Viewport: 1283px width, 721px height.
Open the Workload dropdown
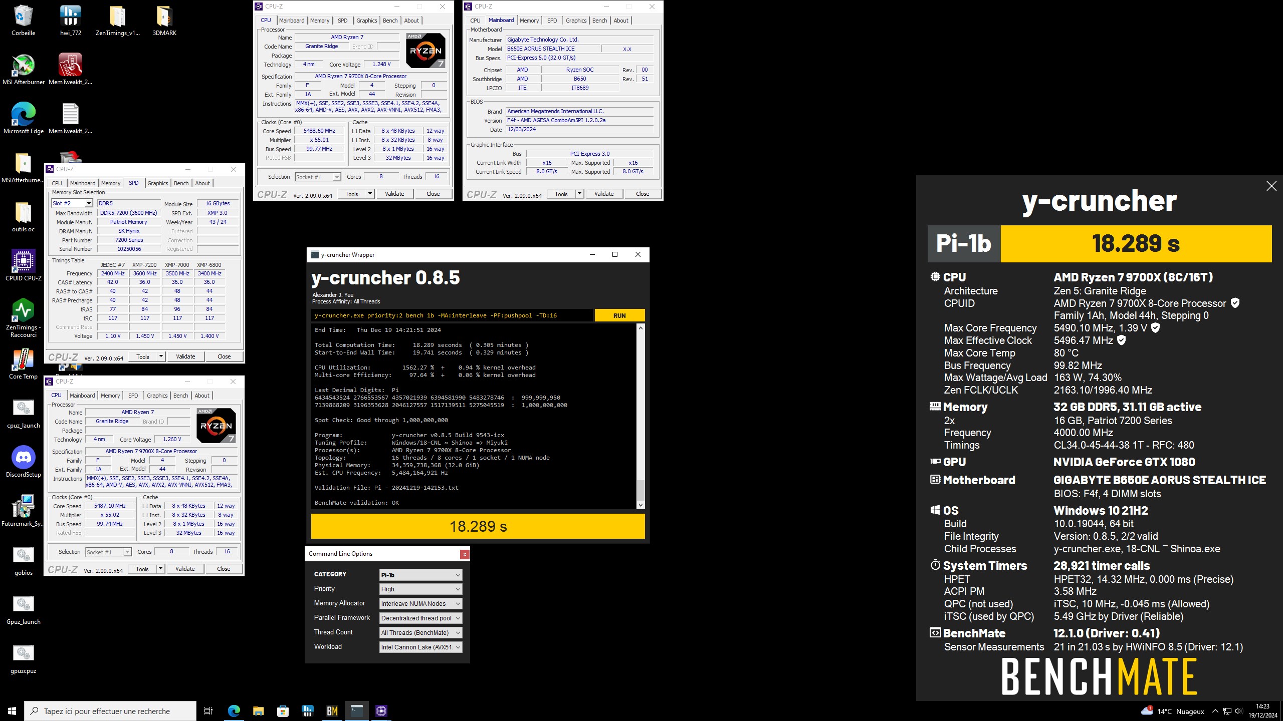coord(420,647)
